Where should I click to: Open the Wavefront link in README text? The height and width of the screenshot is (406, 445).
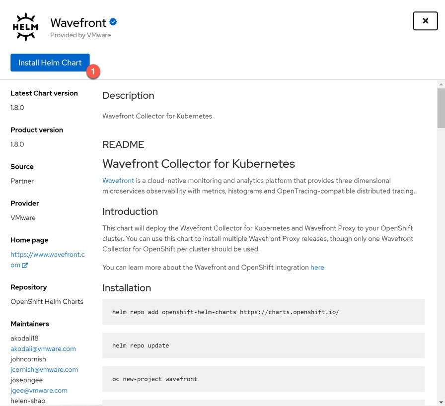pos(118,181)
